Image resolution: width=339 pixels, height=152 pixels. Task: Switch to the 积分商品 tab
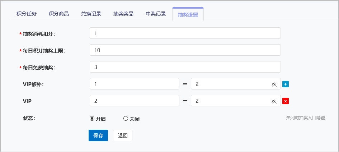point(59,14)
